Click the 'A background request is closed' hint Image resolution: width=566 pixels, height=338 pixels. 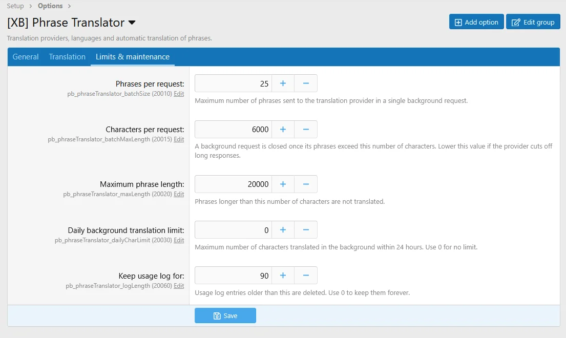[373, 151]
